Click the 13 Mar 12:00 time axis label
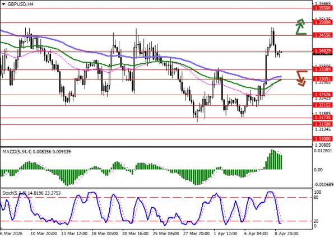Screen dimensions: 334x238 point(75,234)
